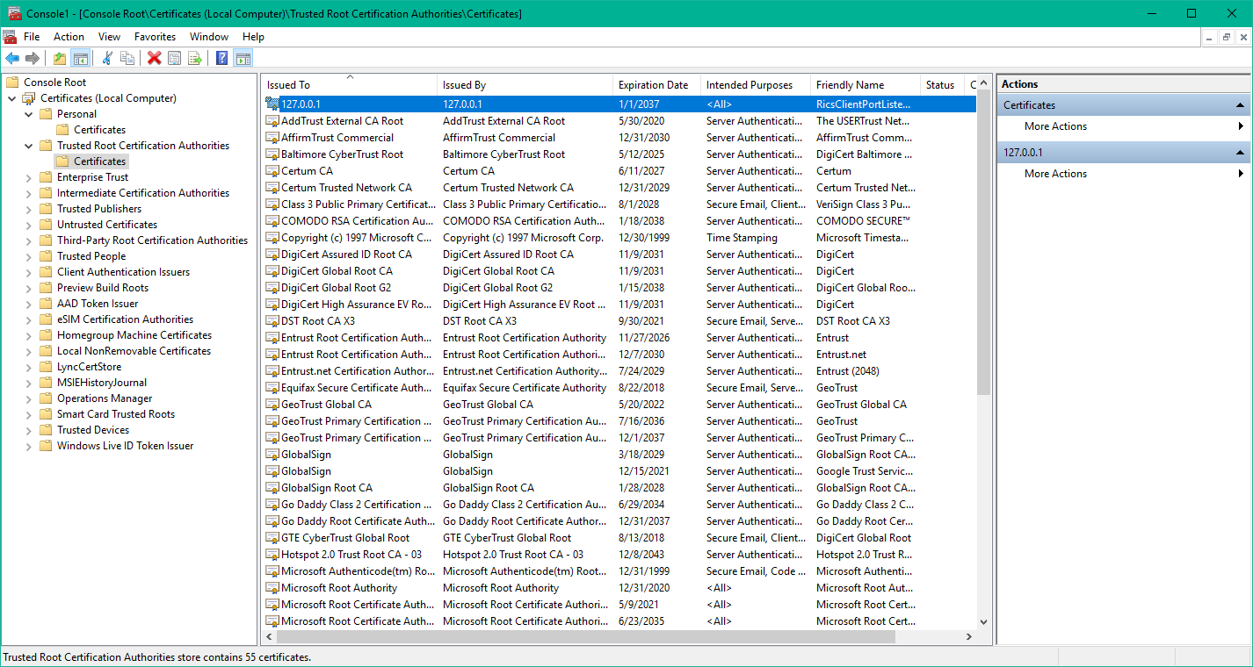
Task: Select the COMODO RSA Certification Authority row
Action: click(619, 221)
